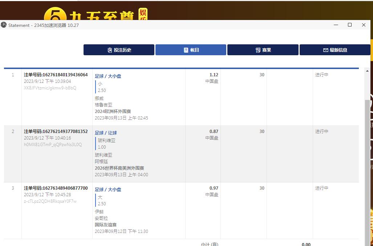This screenshot has width=373, height=246.
Task: Click team name 阿根廷
Action: tap(101, 161)
